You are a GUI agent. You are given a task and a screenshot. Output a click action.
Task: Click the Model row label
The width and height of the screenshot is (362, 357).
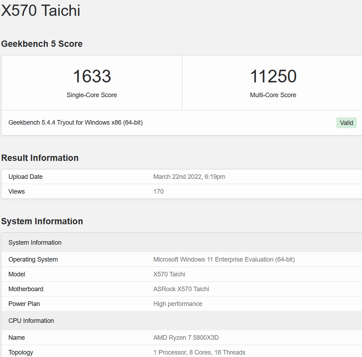(17, 274)
